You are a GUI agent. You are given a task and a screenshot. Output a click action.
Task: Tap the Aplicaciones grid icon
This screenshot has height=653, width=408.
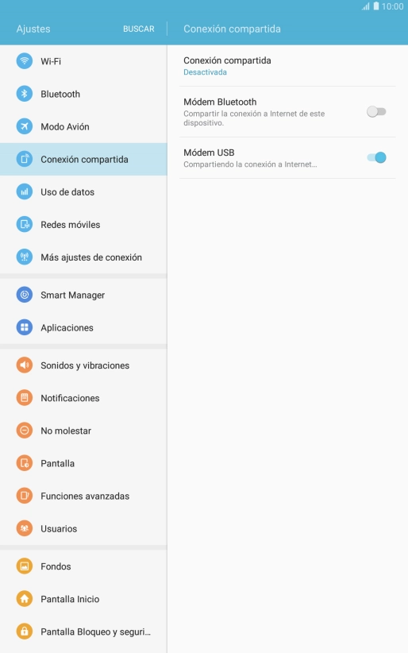[25, 327]
